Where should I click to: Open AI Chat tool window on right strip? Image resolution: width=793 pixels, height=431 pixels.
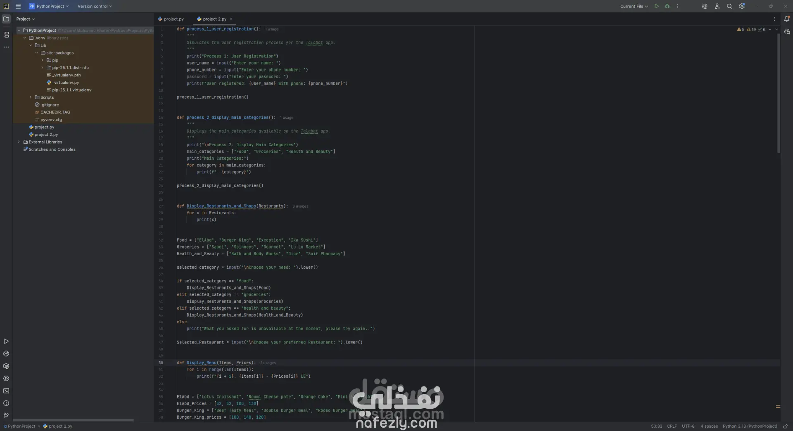click(x=787, y=32)
